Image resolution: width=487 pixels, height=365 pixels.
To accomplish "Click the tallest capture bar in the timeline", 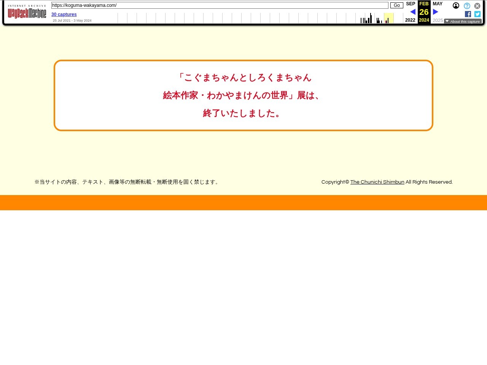I will coord(371,18).
